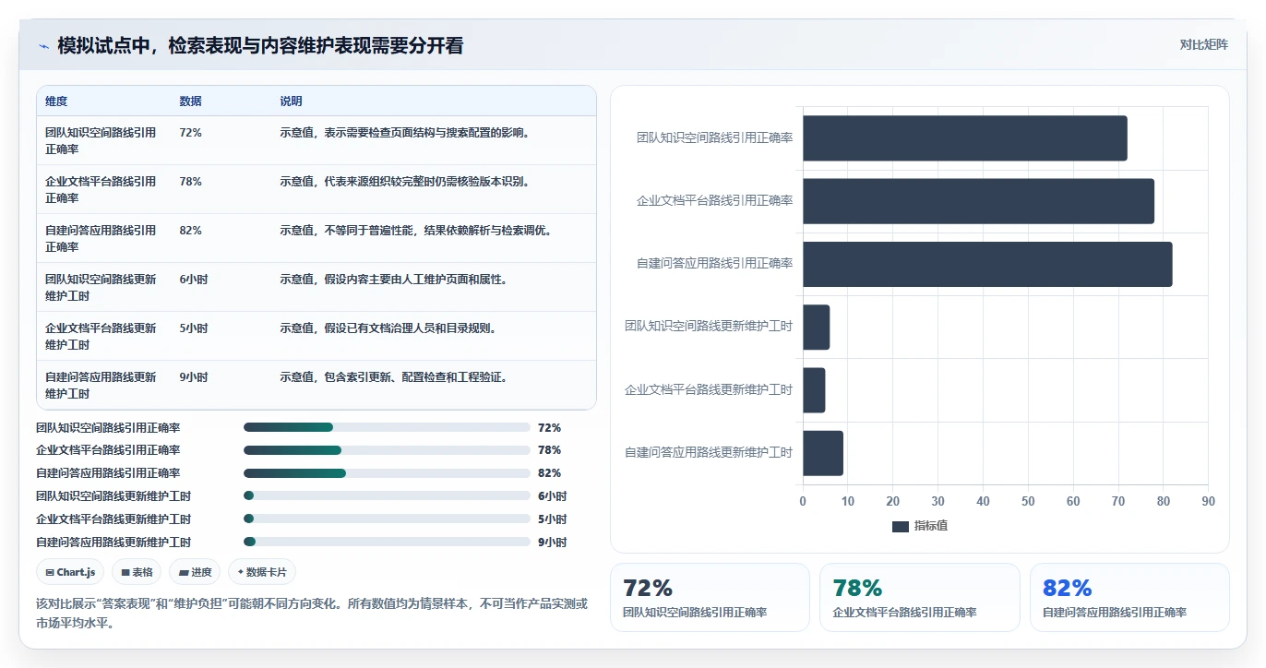
Task: Click the 数据 table column header
Action: pyautogui.click(x=190, y=101)
